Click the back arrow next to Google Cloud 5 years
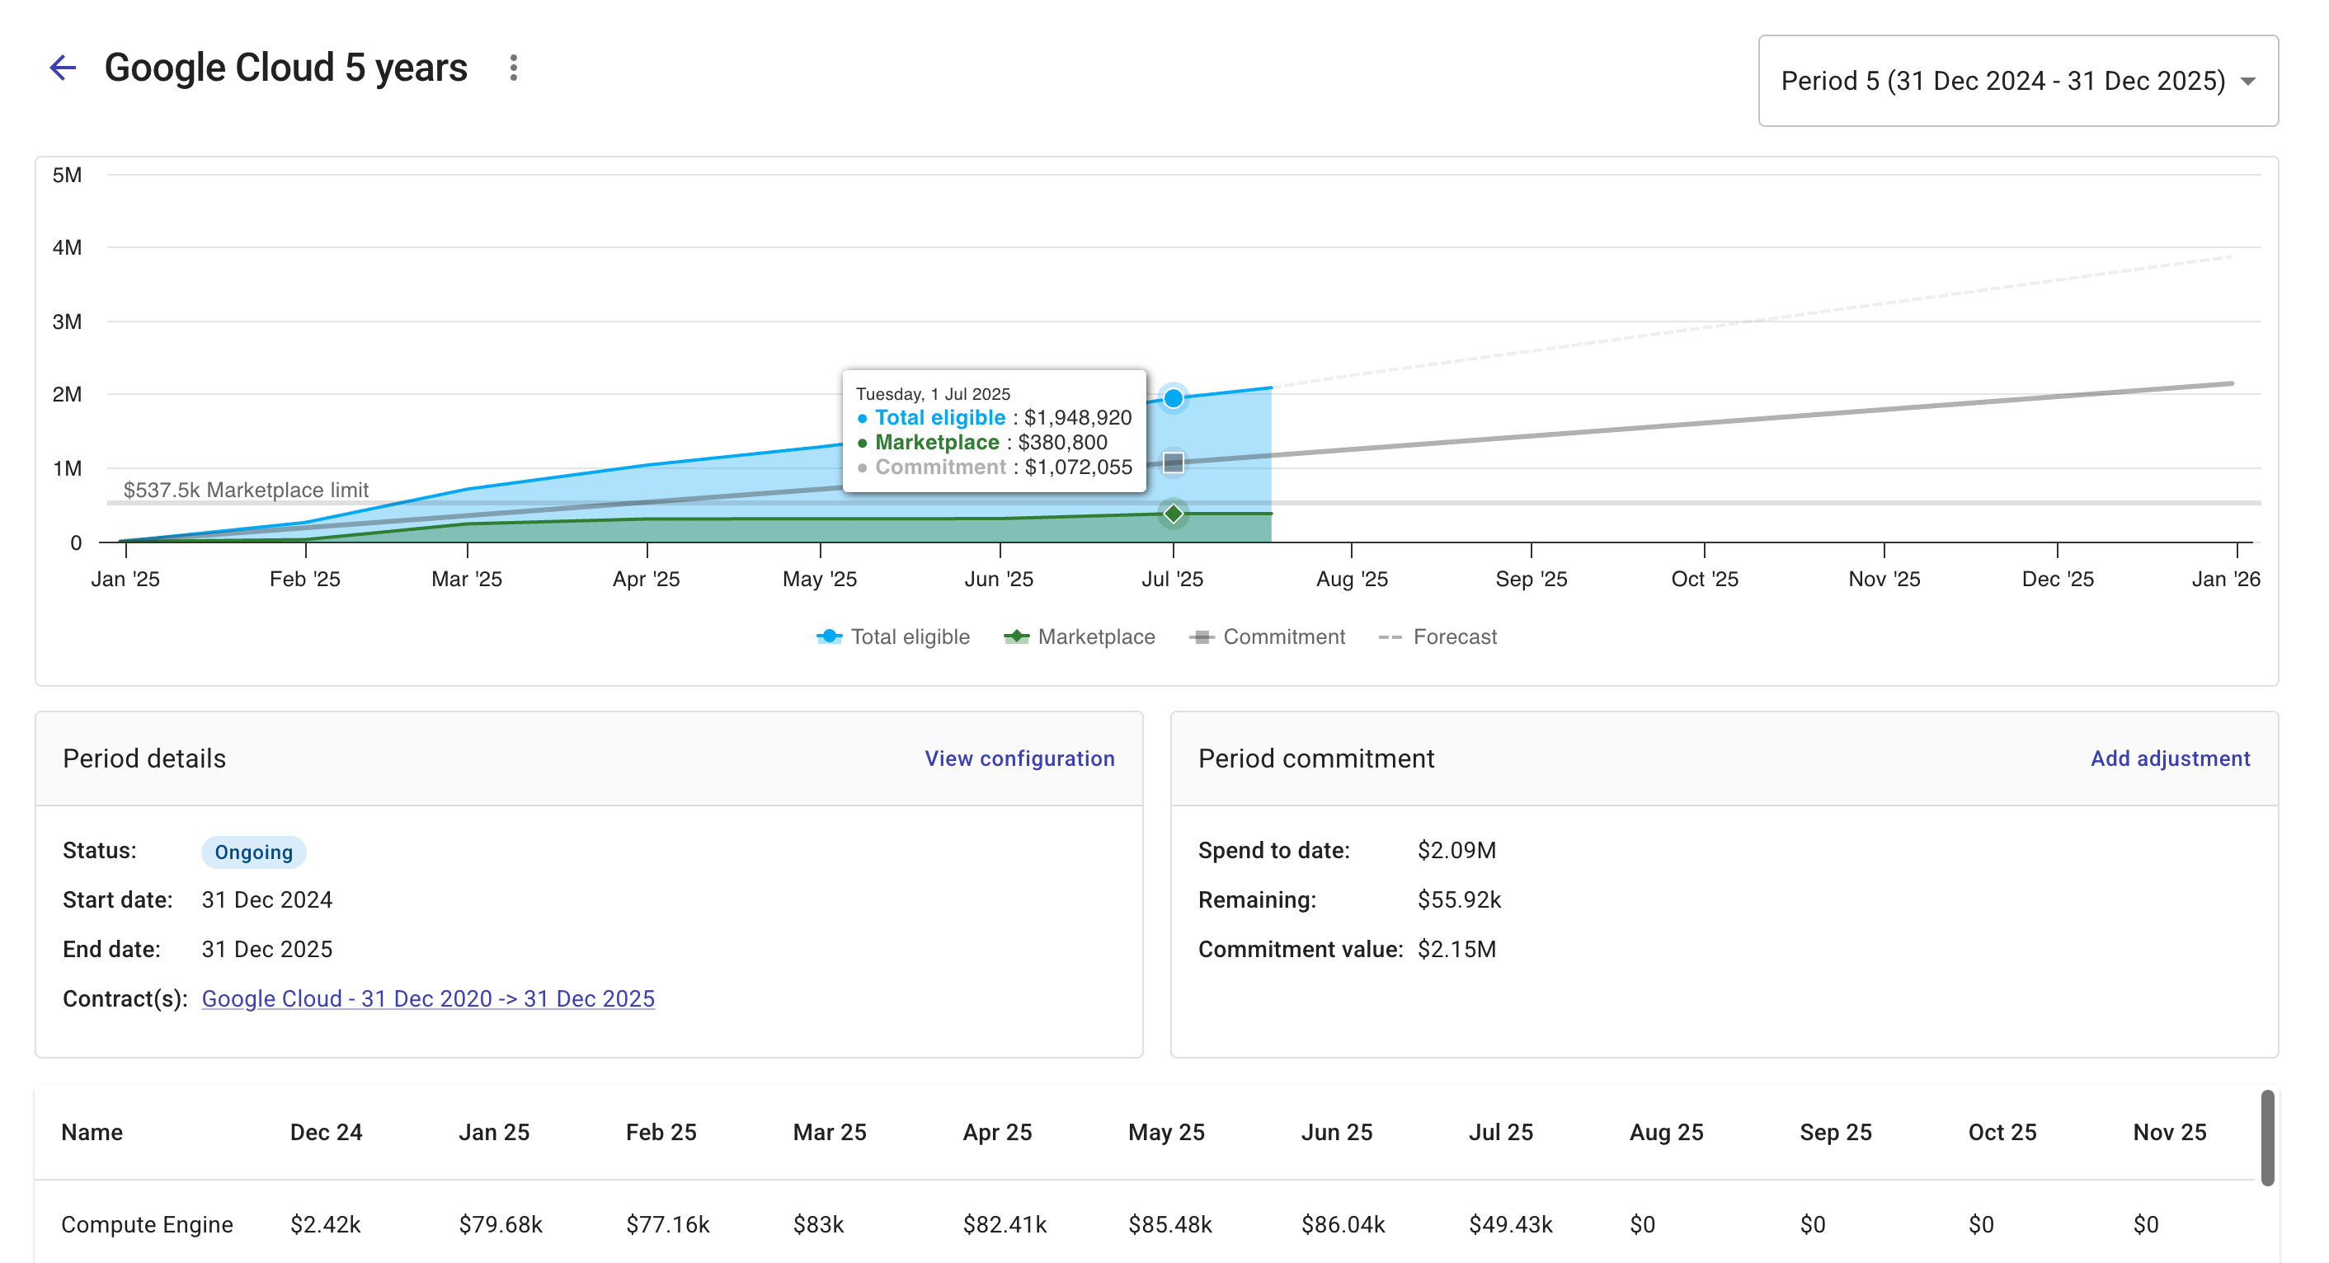This screenshot has width=2329, height=1263. pos(62,67)
